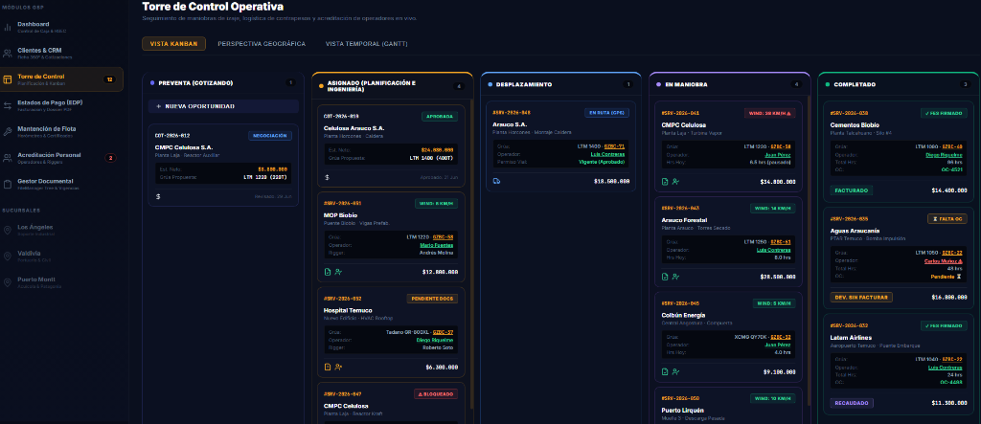
Task: Click the Mantención de Flota wrench icon
Action: coord(8,131)
